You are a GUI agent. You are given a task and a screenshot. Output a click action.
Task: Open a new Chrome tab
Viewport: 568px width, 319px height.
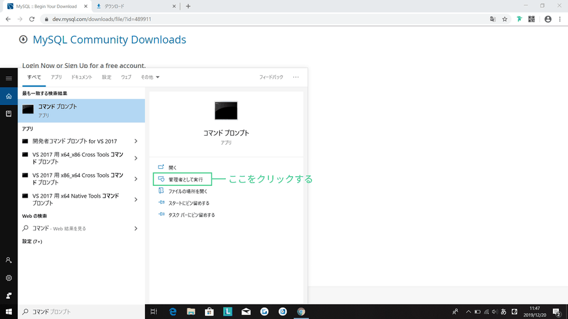[x=188, y=6]
